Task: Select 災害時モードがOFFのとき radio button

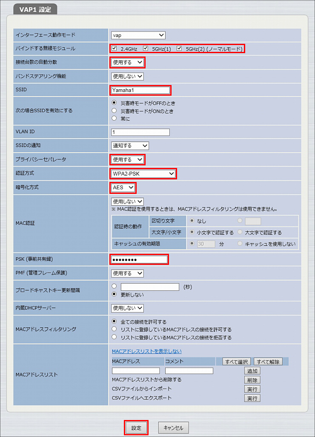Action: 114,102
